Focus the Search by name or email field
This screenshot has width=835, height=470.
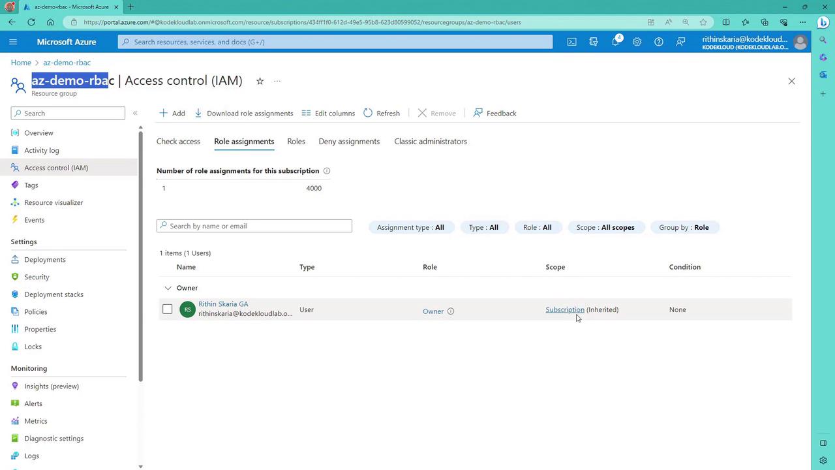(254, 226)
